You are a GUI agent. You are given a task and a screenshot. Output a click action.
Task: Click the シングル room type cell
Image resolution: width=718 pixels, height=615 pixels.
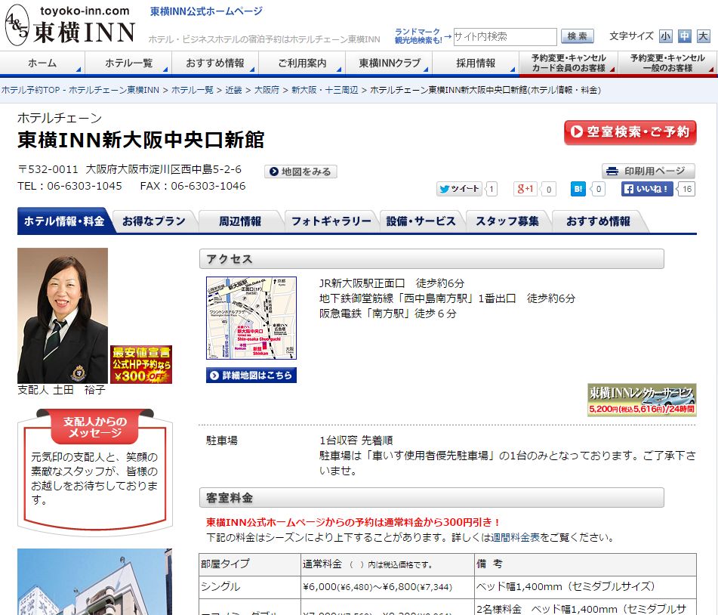[250, 586]
